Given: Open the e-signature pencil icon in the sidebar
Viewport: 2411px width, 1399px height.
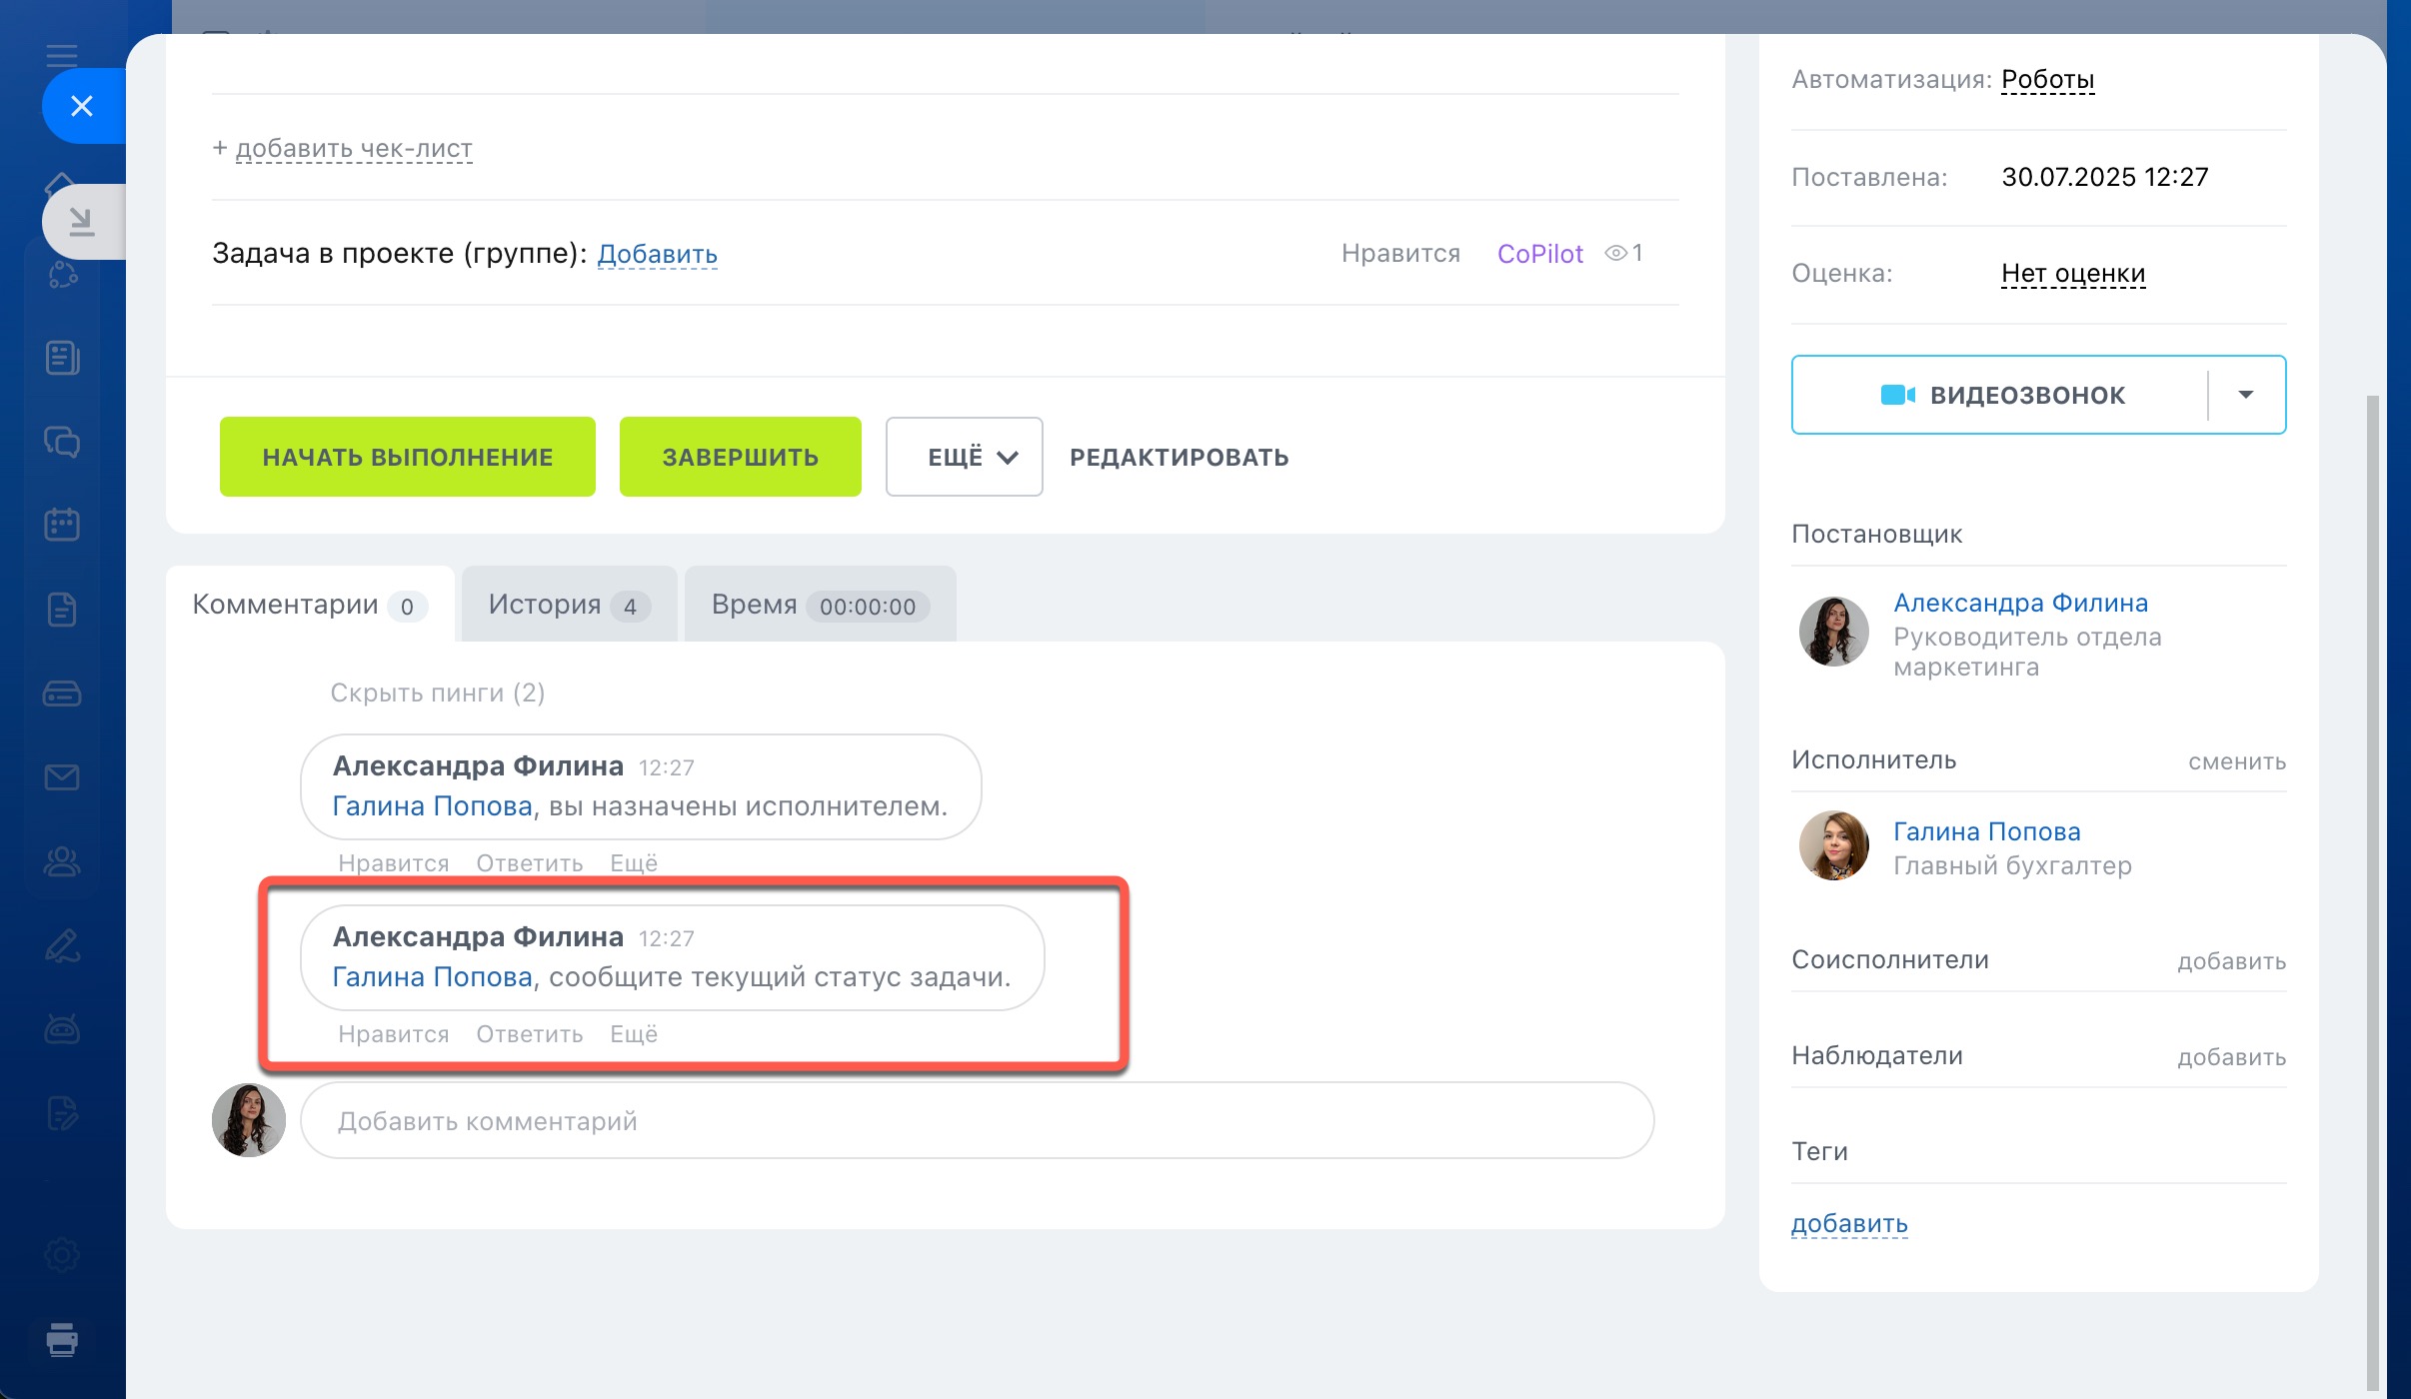Looking at the screenshot, I should [62, 945].
